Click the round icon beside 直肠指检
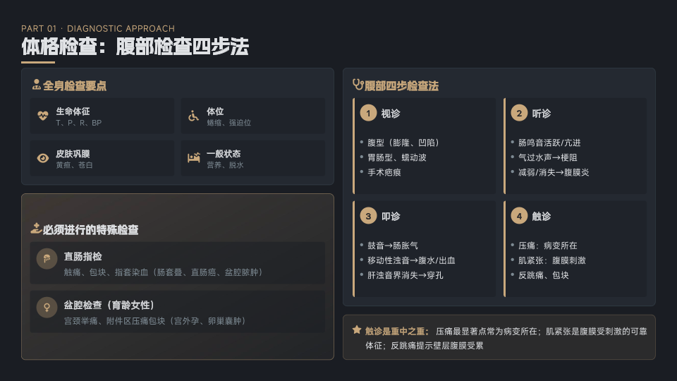Viewport: 677px width, 381px height. pyautogui.click(x=47, y=260)
